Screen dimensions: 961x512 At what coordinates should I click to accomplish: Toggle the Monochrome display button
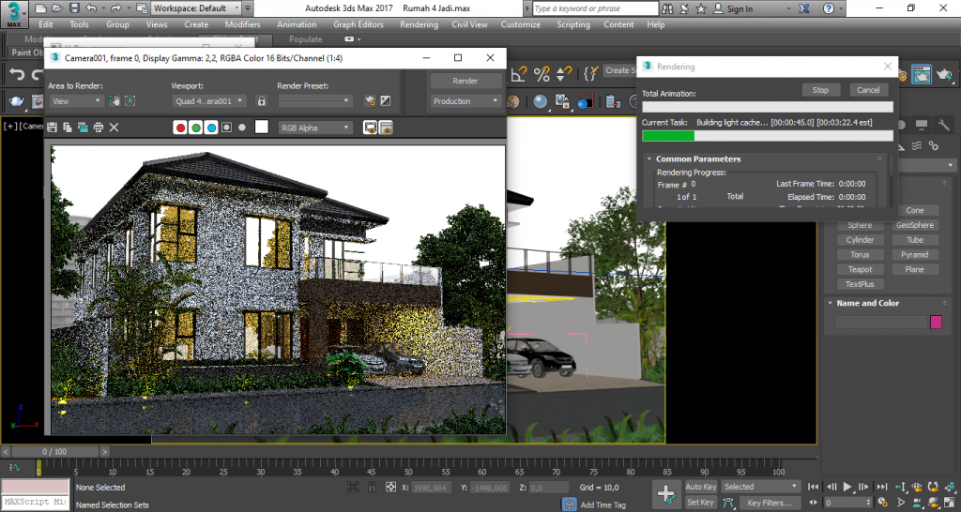click(242, 128)
